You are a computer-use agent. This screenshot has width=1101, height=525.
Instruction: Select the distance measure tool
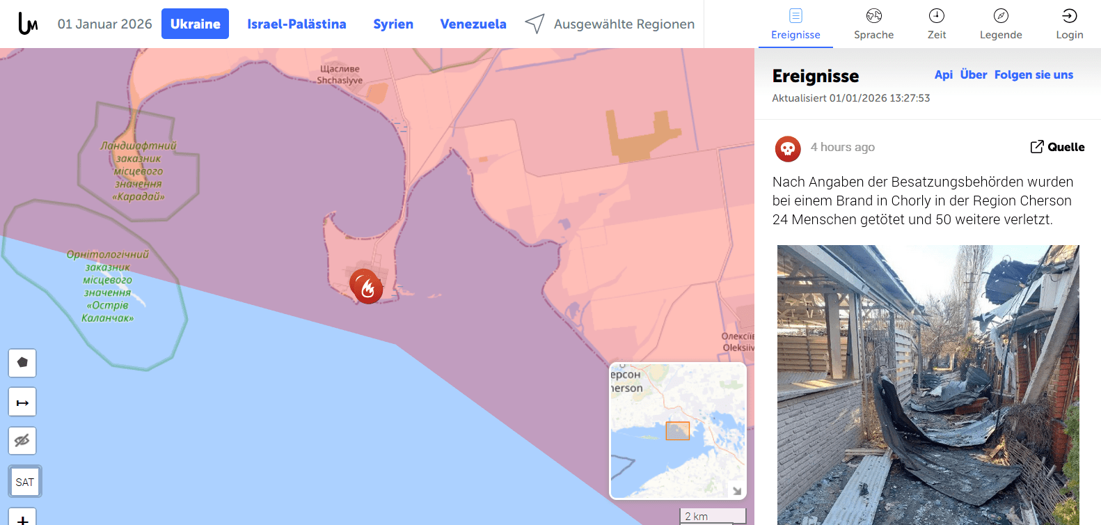pyautogui.click(x=22, y=402)
